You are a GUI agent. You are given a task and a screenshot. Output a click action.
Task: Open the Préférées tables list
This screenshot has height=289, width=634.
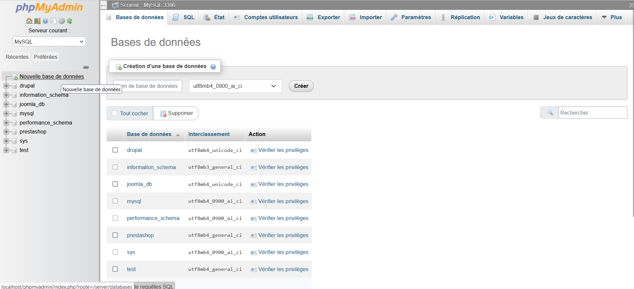point(46,57)
